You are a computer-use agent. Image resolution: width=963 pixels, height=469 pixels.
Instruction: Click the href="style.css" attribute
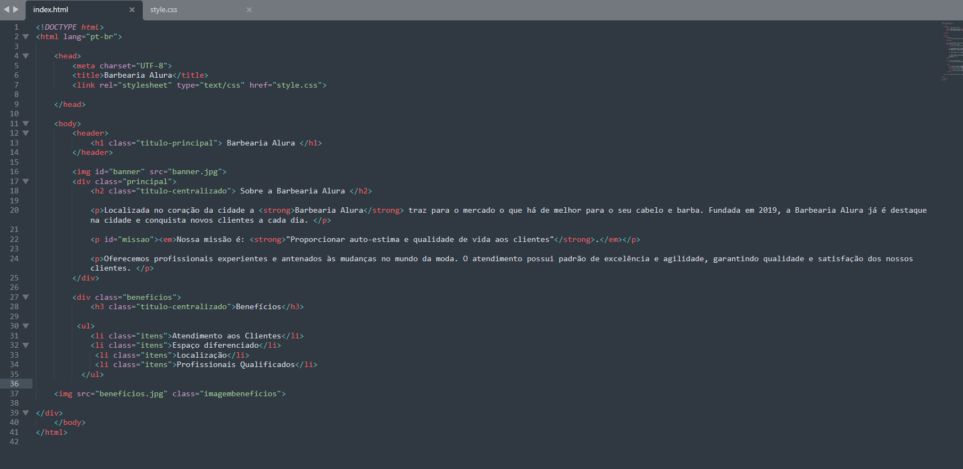pos(286,85)
